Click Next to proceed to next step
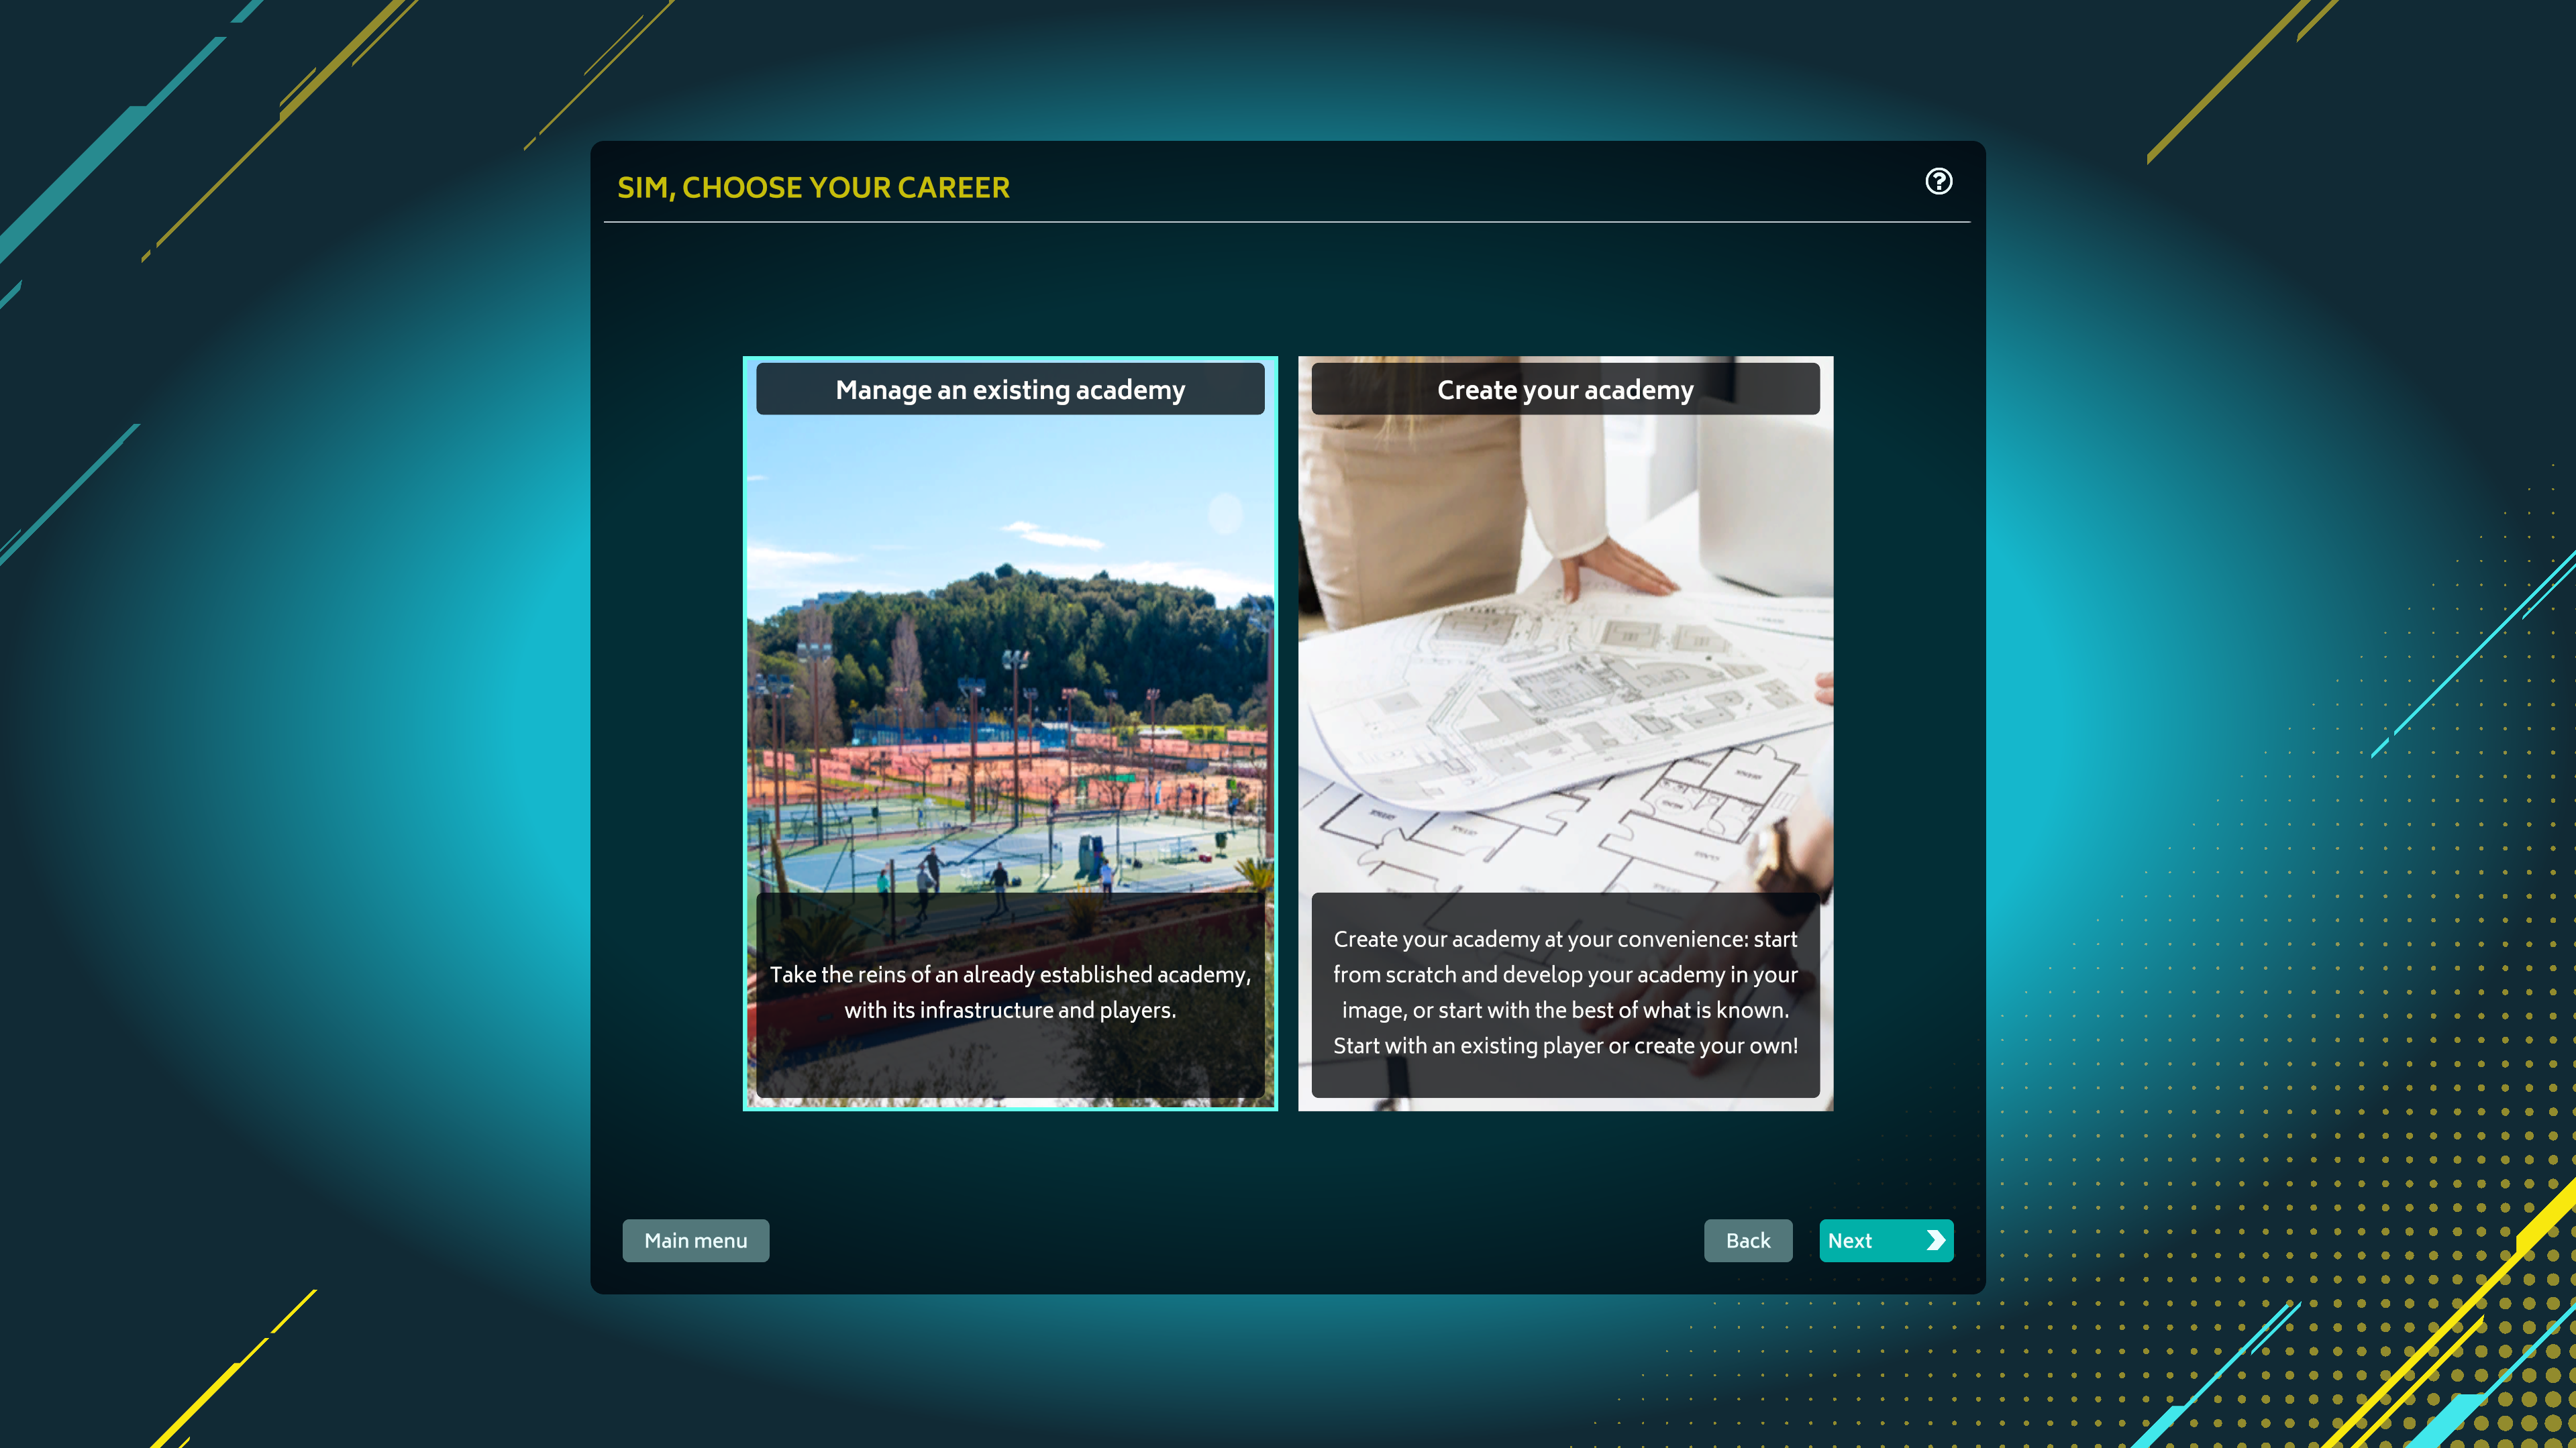 tap(1884, 1239)
